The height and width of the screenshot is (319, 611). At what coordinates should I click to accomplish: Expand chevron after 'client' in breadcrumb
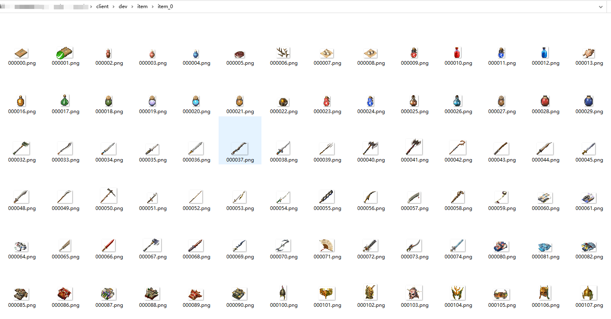coord(114,7)
